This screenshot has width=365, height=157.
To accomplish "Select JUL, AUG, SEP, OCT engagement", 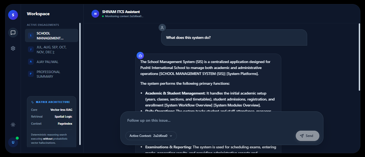I will [x=52, y=49].
